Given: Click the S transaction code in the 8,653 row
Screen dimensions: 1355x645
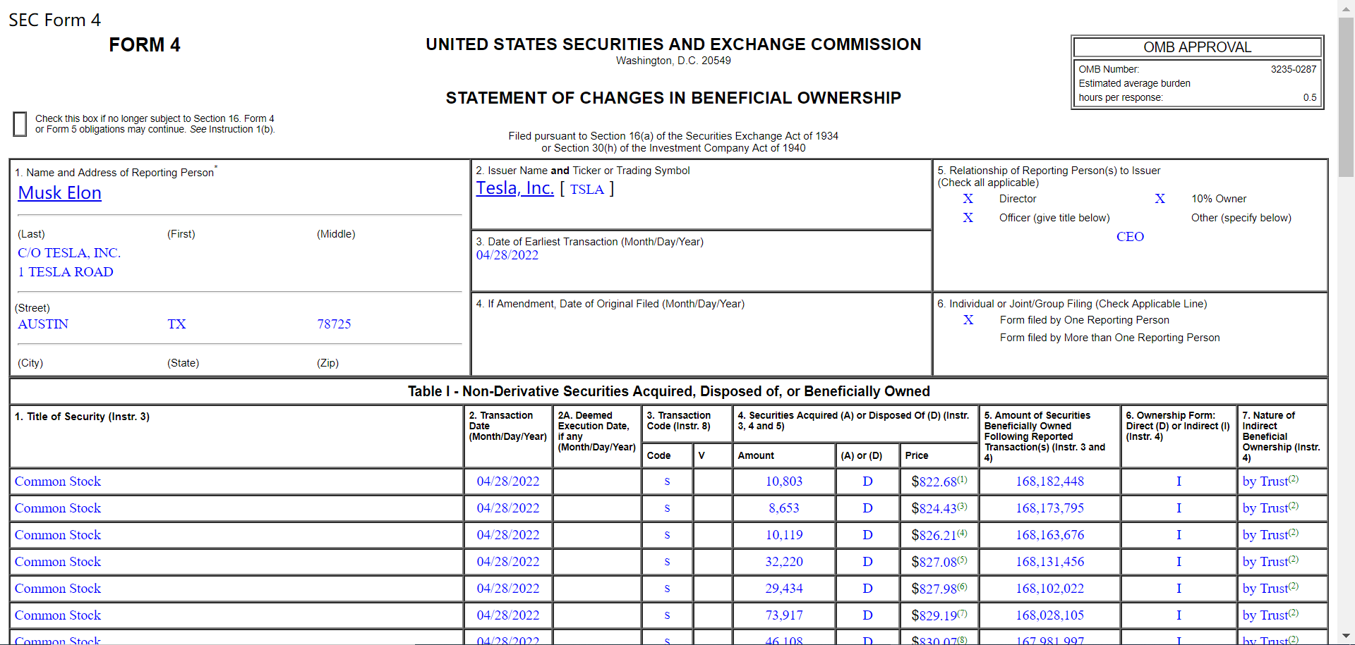Looking at the screenshot, I should [667, 508].
